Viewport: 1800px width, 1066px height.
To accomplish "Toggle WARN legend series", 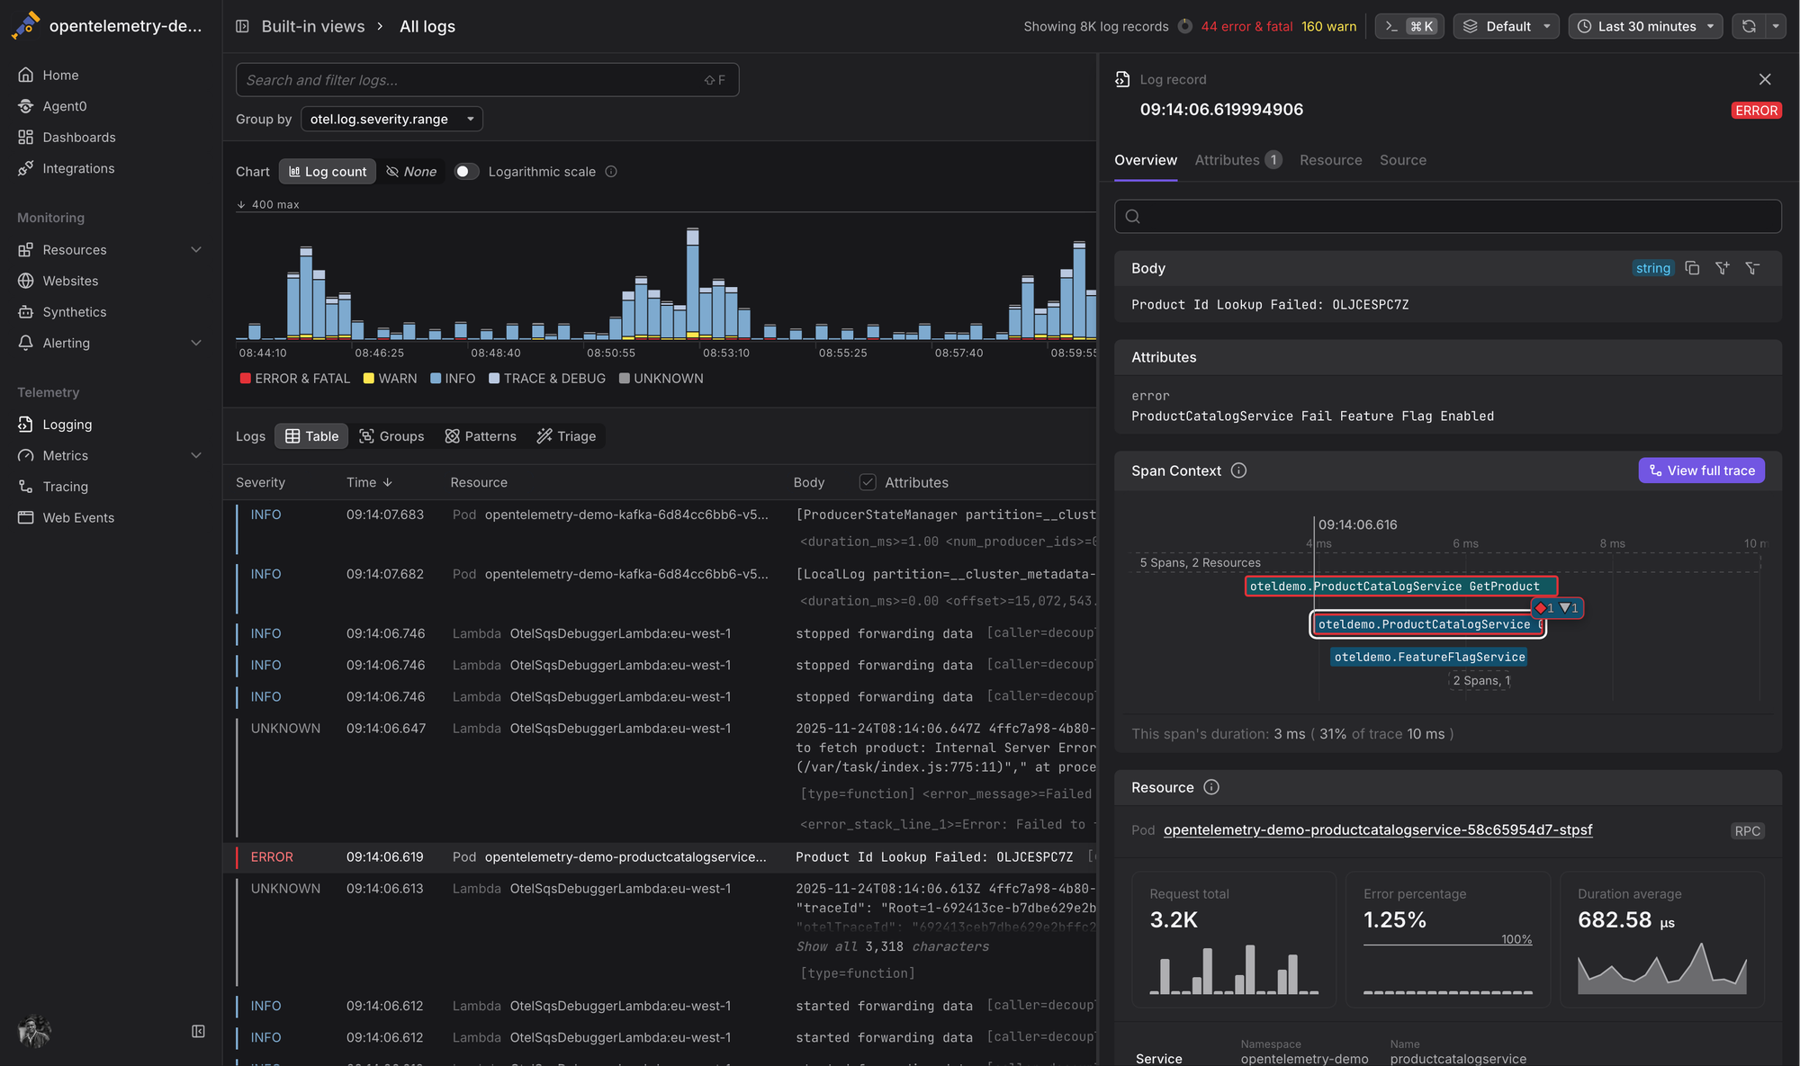I will click(390, 378).
